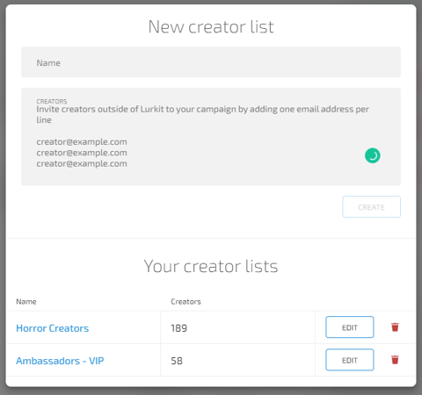
Task: Select the Creators column header
Action: 186,302
